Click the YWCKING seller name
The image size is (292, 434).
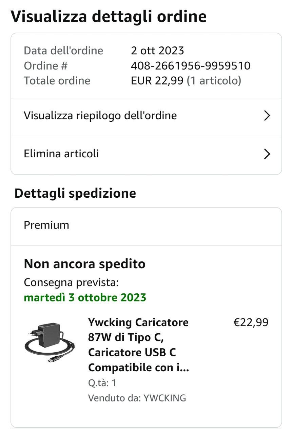click(165, 398)
